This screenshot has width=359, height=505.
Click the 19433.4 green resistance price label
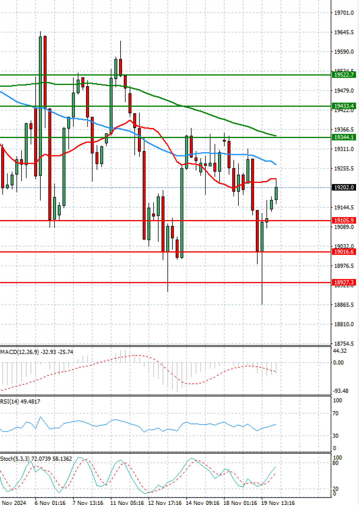(344, 106)
